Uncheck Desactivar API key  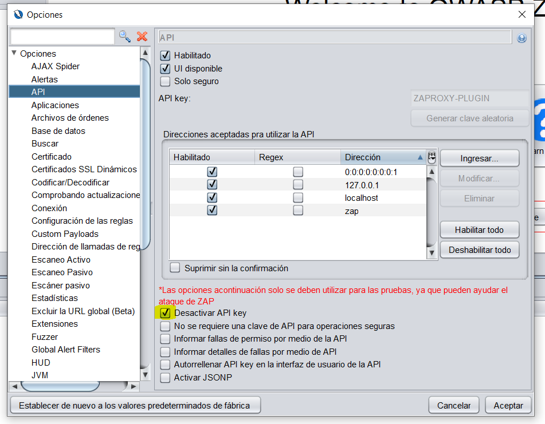(x=165, y=313)
